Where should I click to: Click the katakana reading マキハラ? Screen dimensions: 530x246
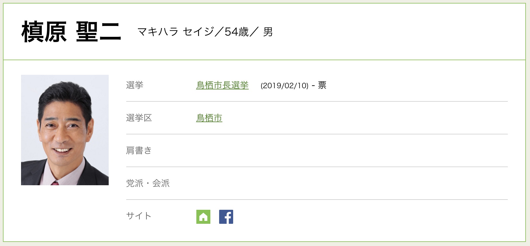tap(158, 32)
